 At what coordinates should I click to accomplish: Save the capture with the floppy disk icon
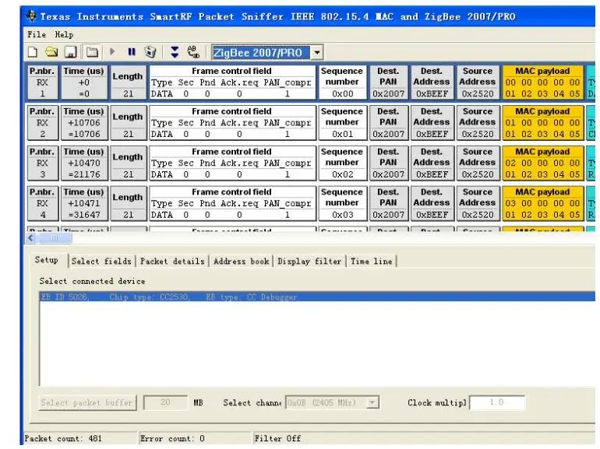(x=71, y=51)
